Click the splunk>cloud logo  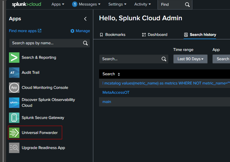(27, 4)
